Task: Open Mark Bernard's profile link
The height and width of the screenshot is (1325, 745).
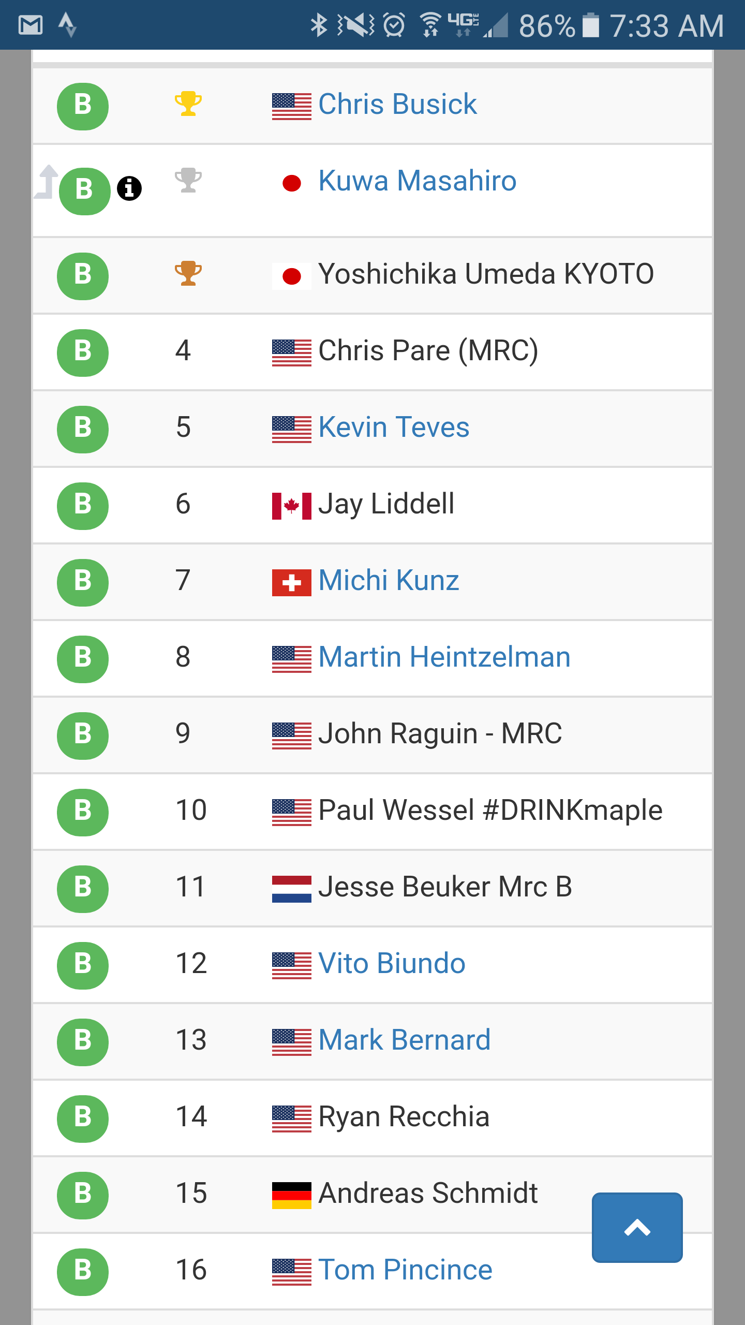Action: [x=404, y=1040]
